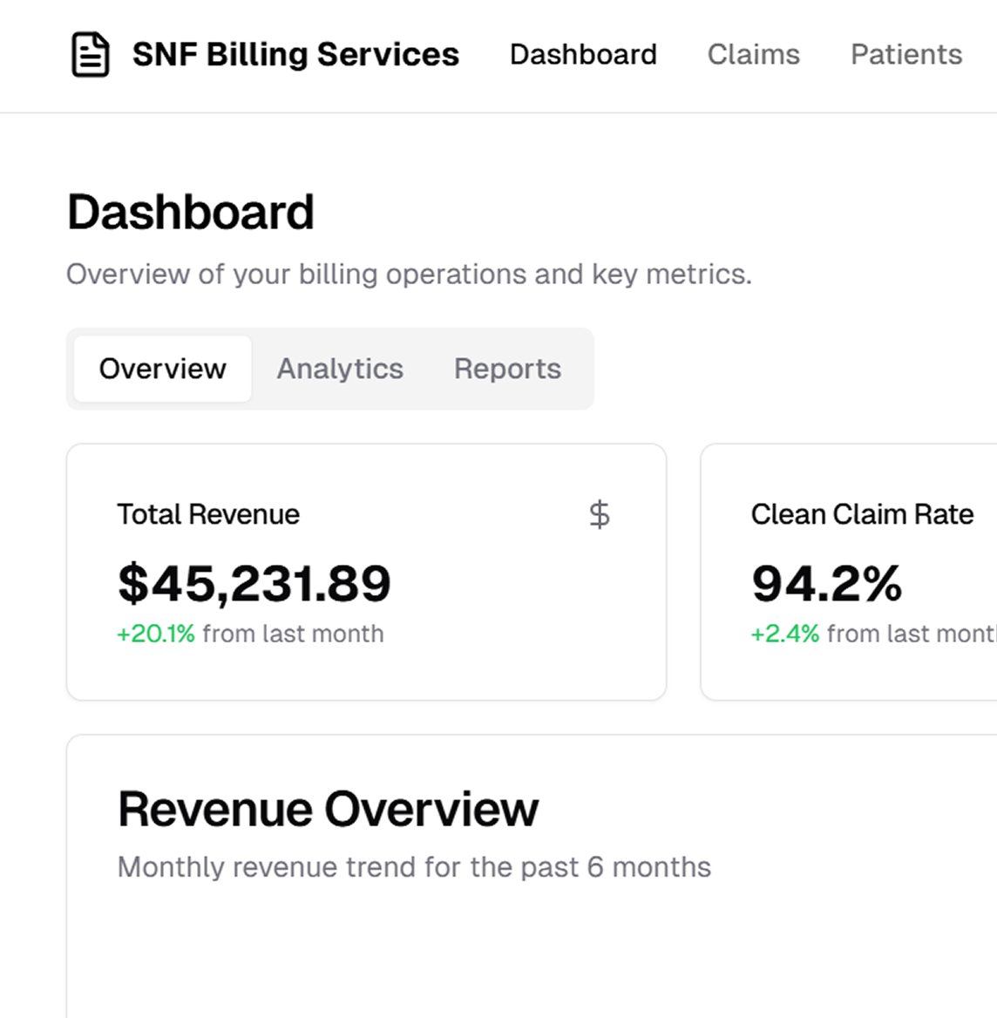Click the 94.2% clean claim value
Viewport: 997px width, 1018px height.
click(826, 583)
